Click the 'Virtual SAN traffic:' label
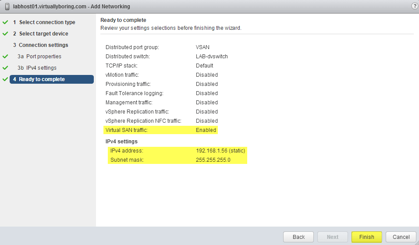The image size is (419, 245). [126, 130]
